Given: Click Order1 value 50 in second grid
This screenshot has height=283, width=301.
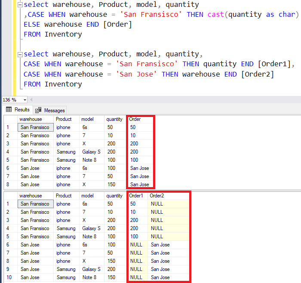Looking at the screenshot, I should [x=133, y=204].
